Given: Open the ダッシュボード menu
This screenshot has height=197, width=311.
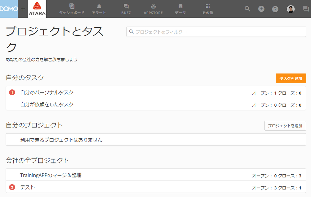Looking at the screenshot, I should [72, 9].
